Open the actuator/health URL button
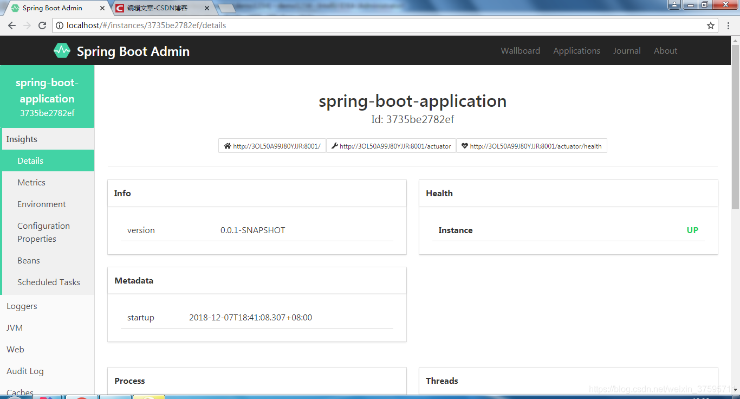This screenshot has width=740, height=399. (x=531, y=146)
